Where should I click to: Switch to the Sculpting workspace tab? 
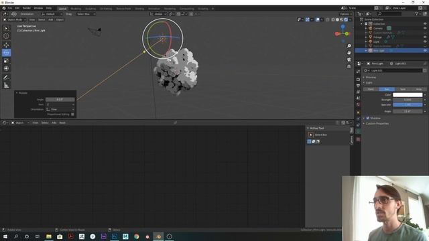90,9
